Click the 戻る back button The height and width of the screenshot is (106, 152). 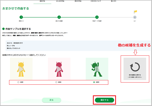tap(51, 100)
